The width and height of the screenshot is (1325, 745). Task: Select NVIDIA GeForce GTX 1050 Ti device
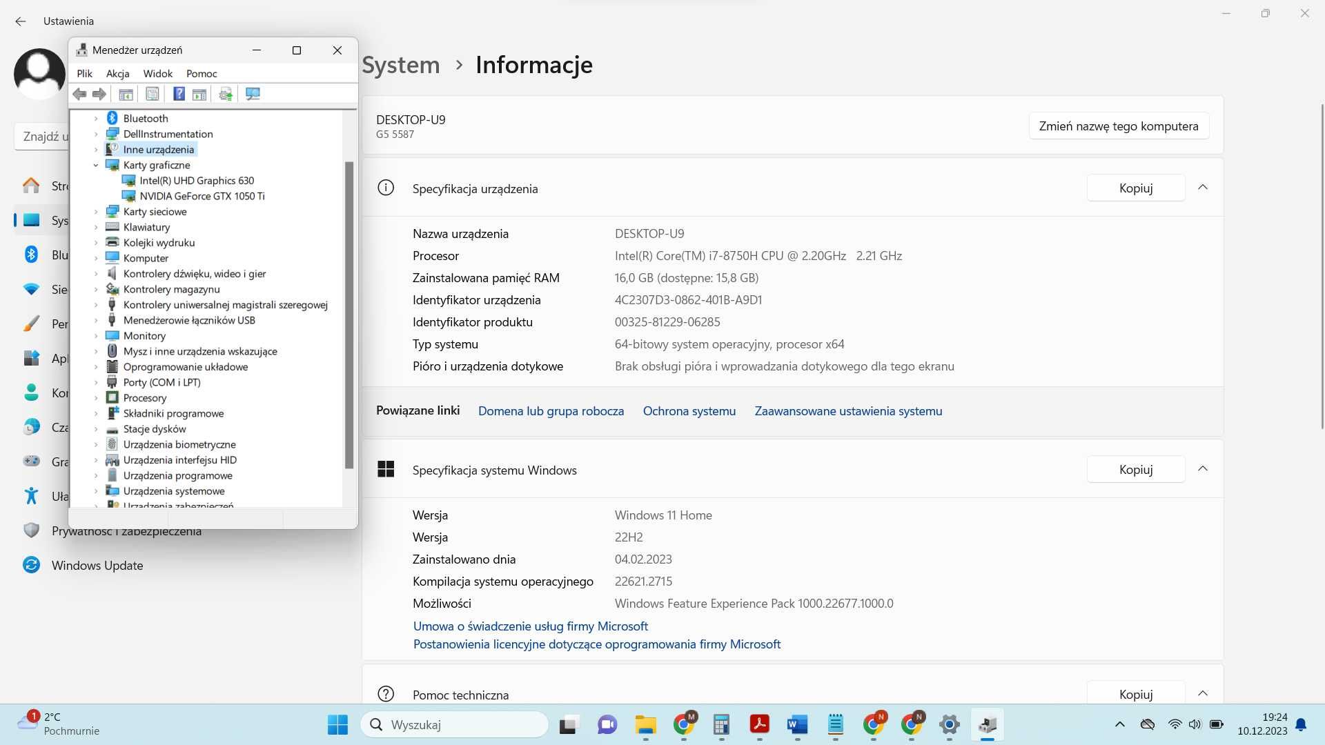(202, 196)
